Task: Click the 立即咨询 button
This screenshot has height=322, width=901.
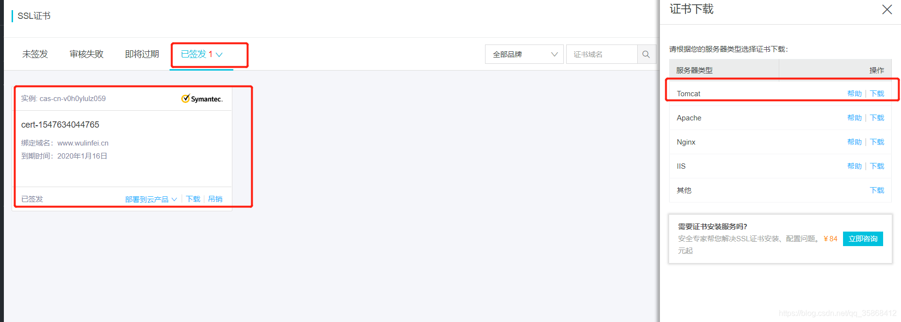Action: click(863, 239)
